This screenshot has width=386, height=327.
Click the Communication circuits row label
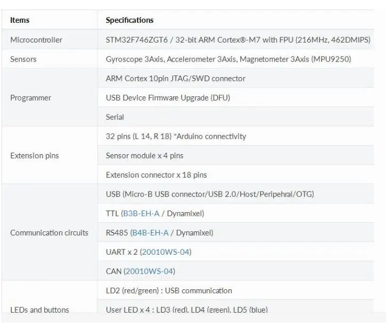tap(50, 232)
